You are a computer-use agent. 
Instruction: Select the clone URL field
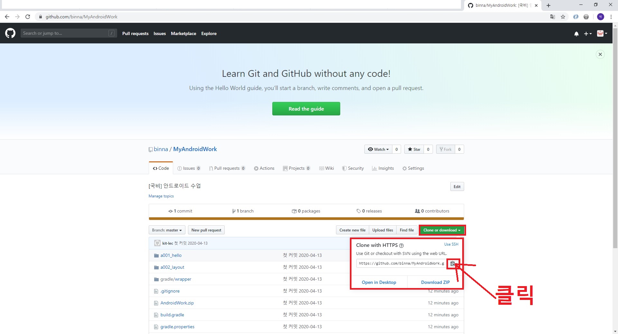[x=401, y=263]
